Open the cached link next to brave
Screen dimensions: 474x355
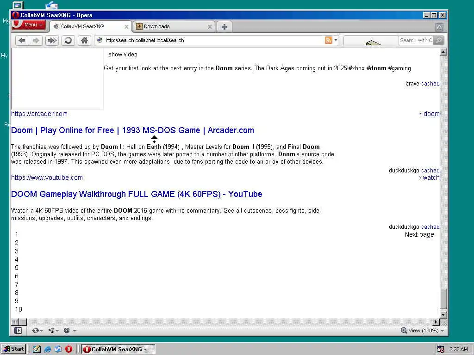(x=430, y=84)
